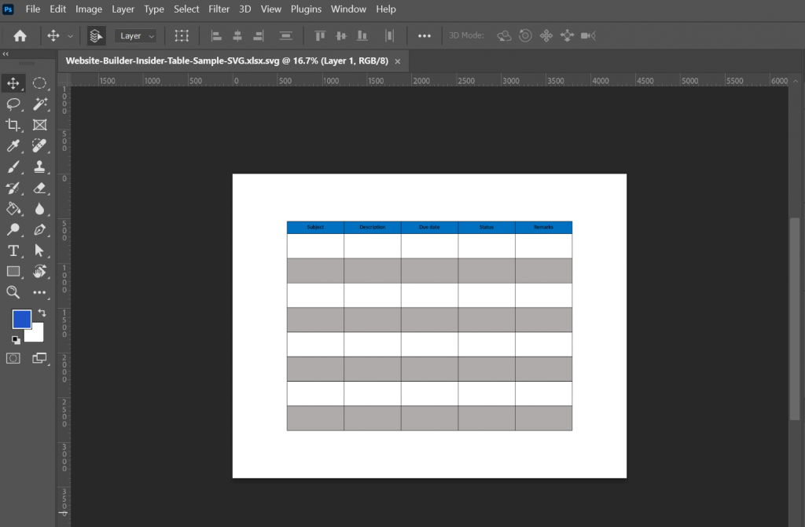The image size is (805, 527).
Task: Open the Filter menu
Action: click(x=219, y=9)
